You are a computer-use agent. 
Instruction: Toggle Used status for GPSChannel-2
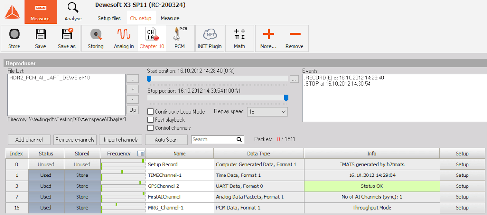(46, 186)
